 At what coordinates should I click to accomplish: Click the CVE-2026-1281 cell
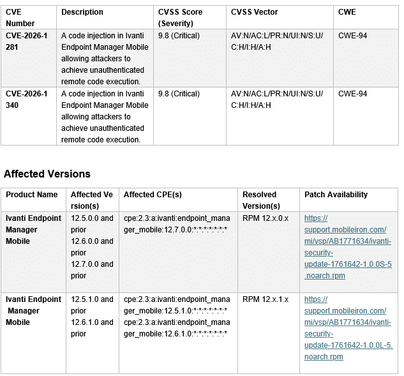click(x=27, y=41)
